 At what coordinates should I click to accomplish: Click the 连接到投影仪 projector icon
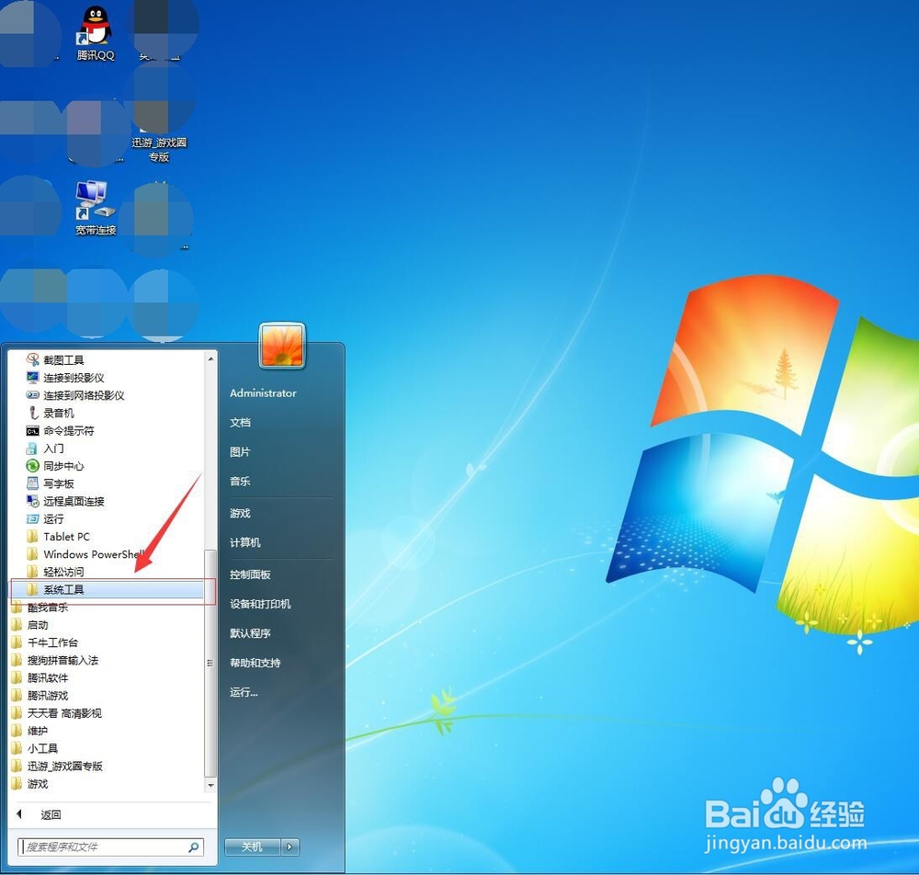[33, 378]
